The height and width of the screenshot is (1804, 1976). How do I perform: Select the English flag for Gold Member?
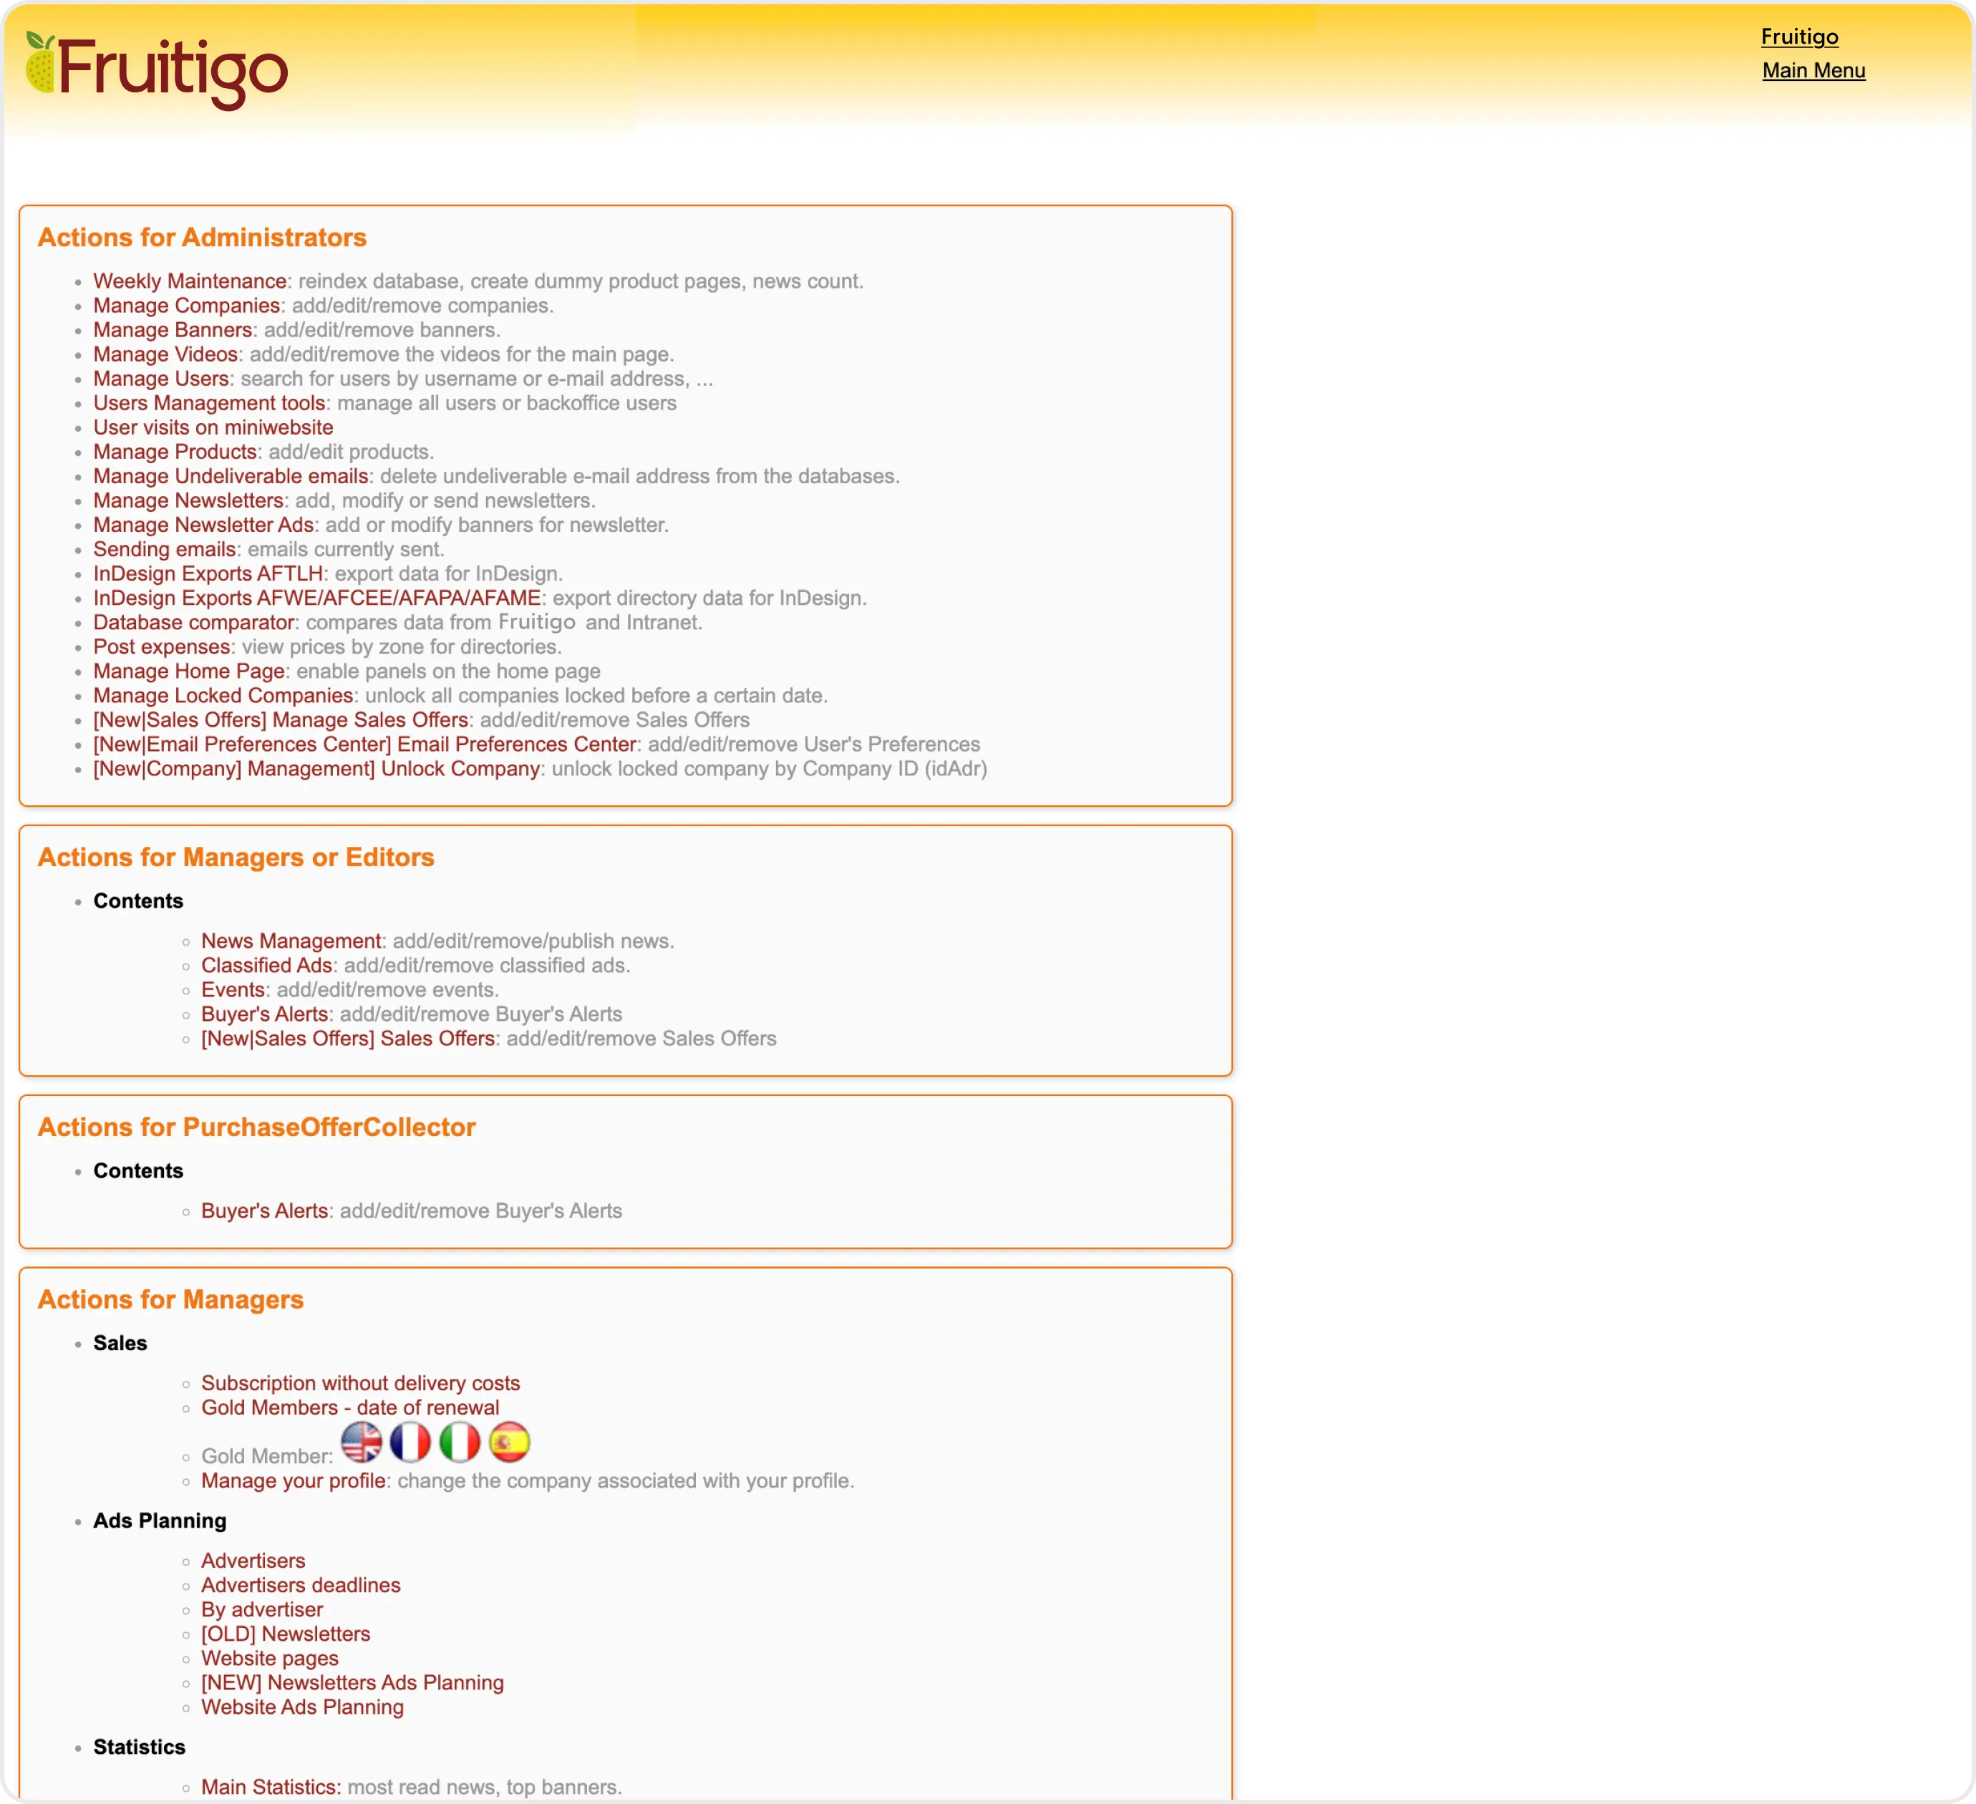coord(362,1442)
